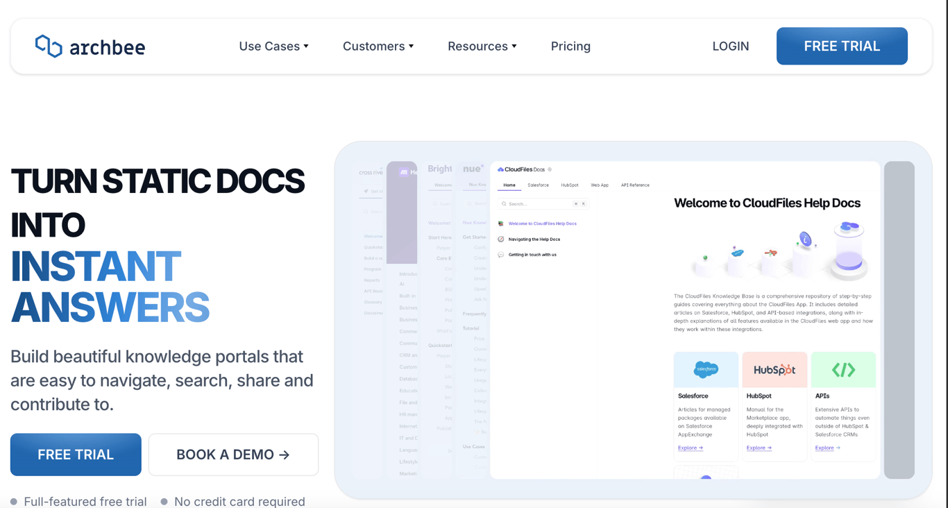This screenshot has width=948, height=508.
Task: Click the Explore link under Salesforce
Action: [691, 448]
